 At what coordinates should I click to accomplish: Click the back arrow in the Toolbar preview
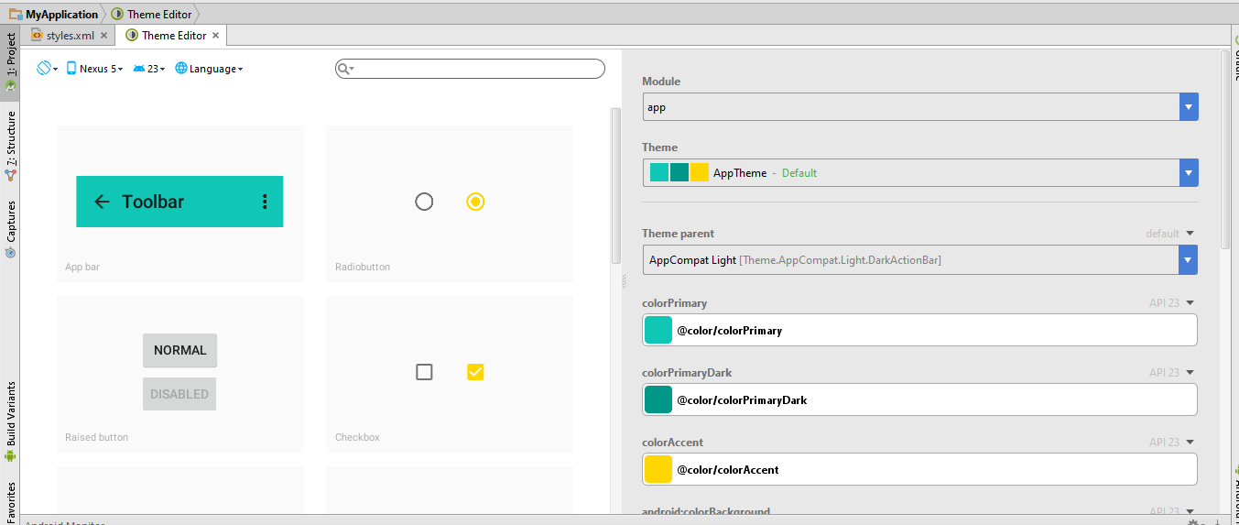(103, 202)
